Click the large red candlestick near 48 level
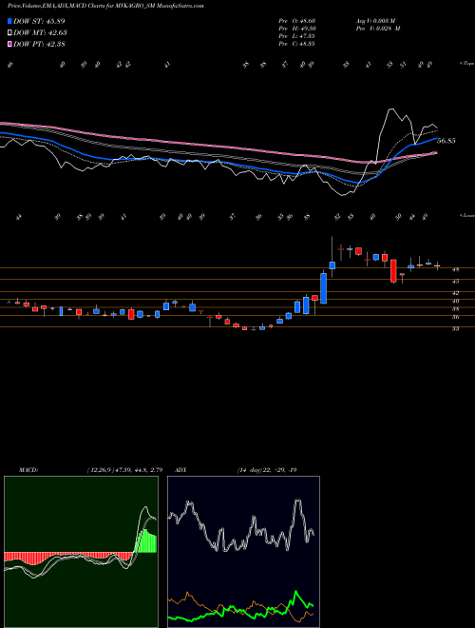This screenshot has height=628, width=475. point(393,271)
